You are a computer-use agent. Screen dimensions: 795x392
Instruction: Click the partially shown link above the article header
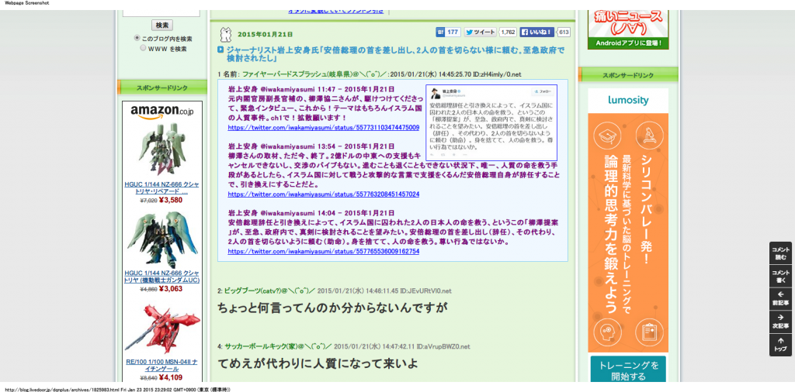(x=335, y=11)
